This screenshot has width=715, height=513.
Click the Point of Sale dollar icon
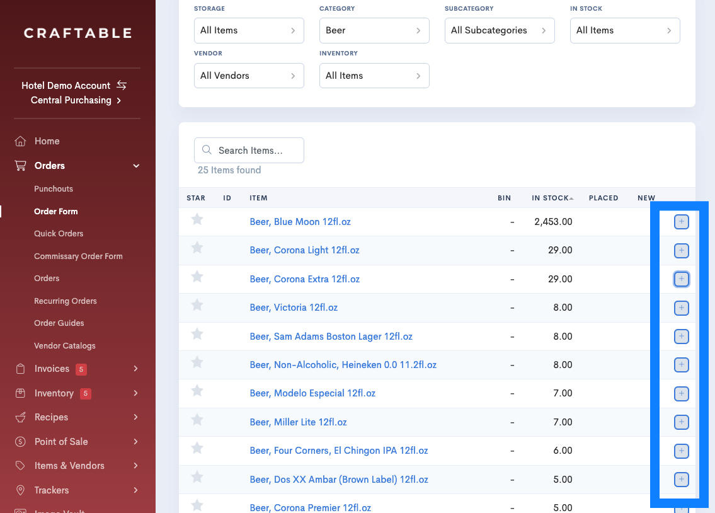pos(20,441)
